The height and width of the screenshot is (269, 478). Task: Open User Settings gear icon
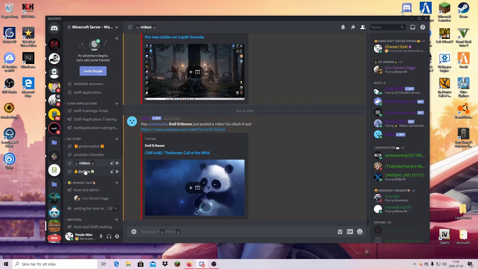tap(117, 236)
